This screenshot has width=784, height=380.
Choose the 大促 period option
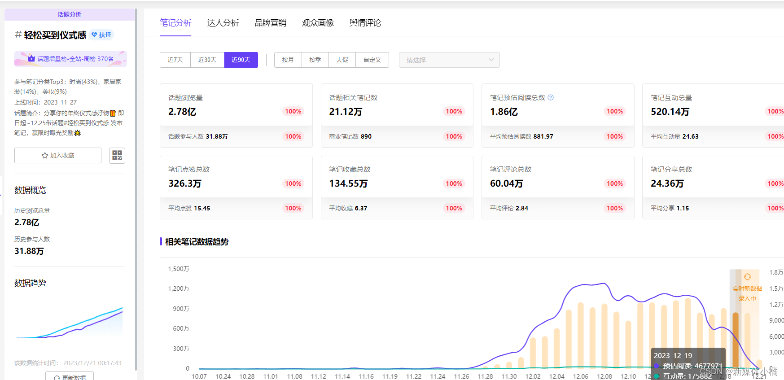tap(342, 60)
